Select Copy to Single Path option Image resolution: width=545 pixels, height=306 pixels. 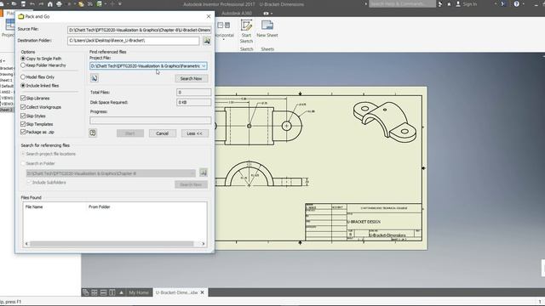(x=23, y=59)
